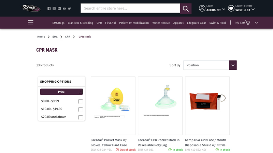Click the WISHLIST text link
Screen dimensions: 273x153
(x=243, y=10)
